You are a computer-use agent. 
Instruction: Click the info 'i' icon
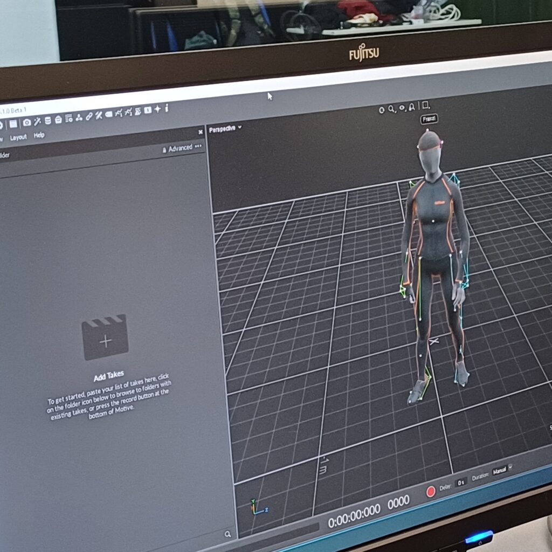coord(167,108)
